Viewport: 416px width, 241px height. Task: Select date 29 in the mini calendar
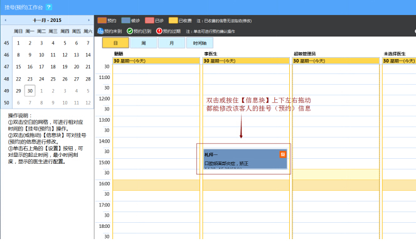click(18, 91)
